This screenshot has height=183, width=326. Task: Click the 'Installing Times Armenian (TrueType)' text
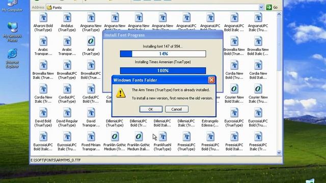tap(163, 62)
